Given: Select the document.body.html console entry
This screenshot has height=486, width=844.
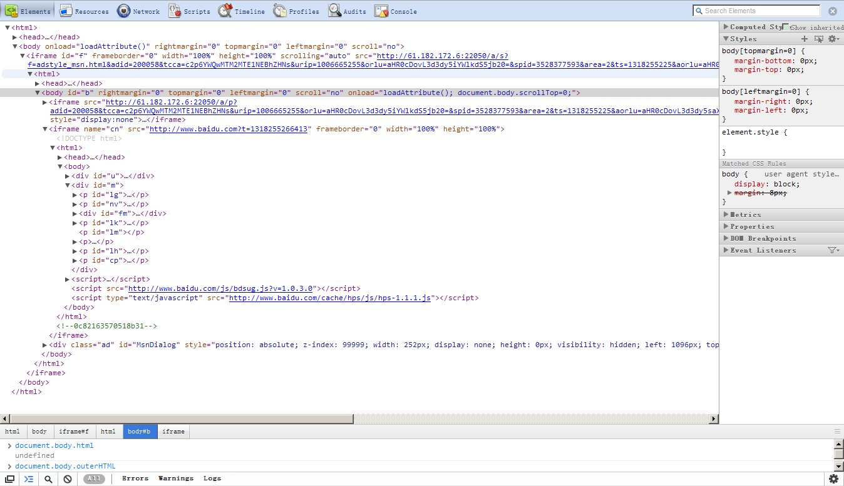Looking at the screenshot, I should tap(54, 446).
